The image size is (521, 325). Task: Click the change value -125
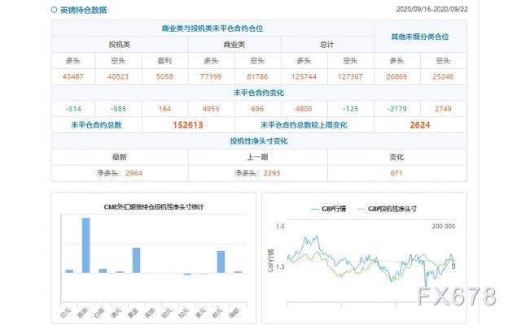(350, 109)
